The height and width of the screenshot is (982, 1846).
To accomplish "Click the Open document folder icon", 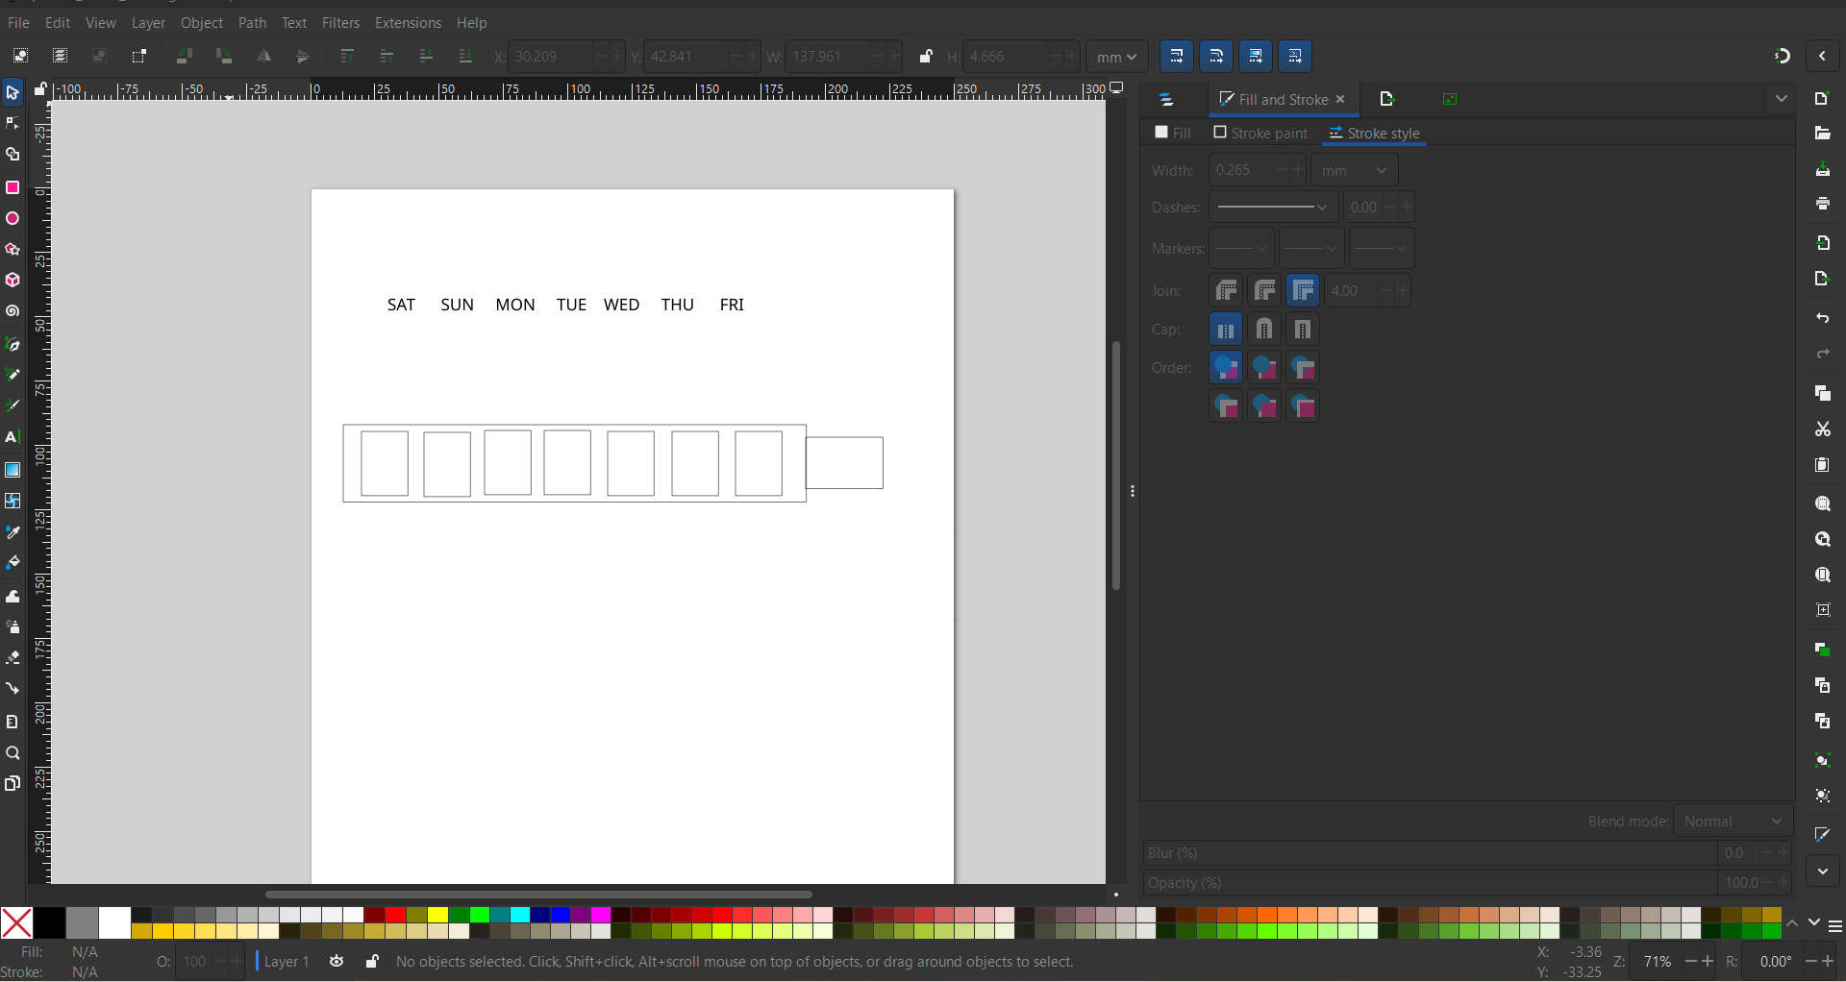I will point(1822,134).
